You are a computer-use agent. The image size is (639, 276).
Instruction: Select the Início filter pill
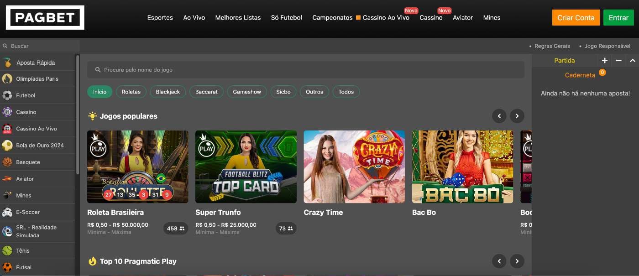[100, 92]
